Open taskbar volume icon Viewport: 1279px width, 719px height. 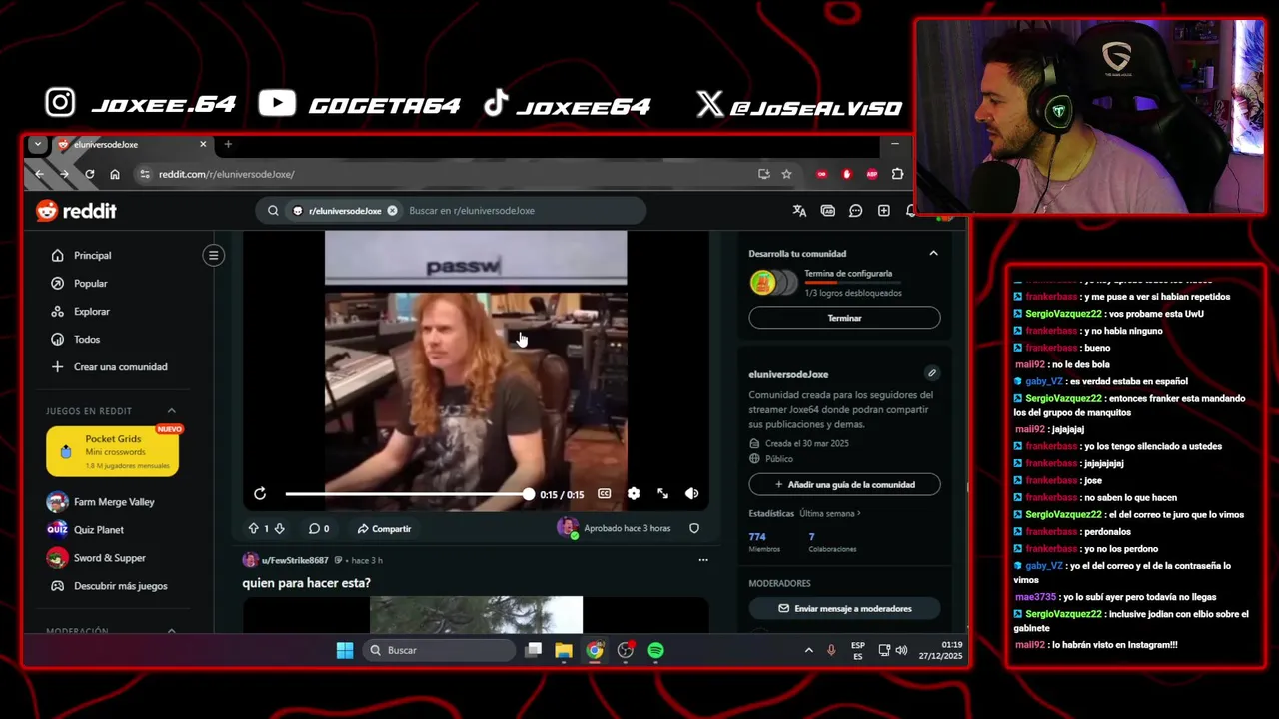(901, 651)
